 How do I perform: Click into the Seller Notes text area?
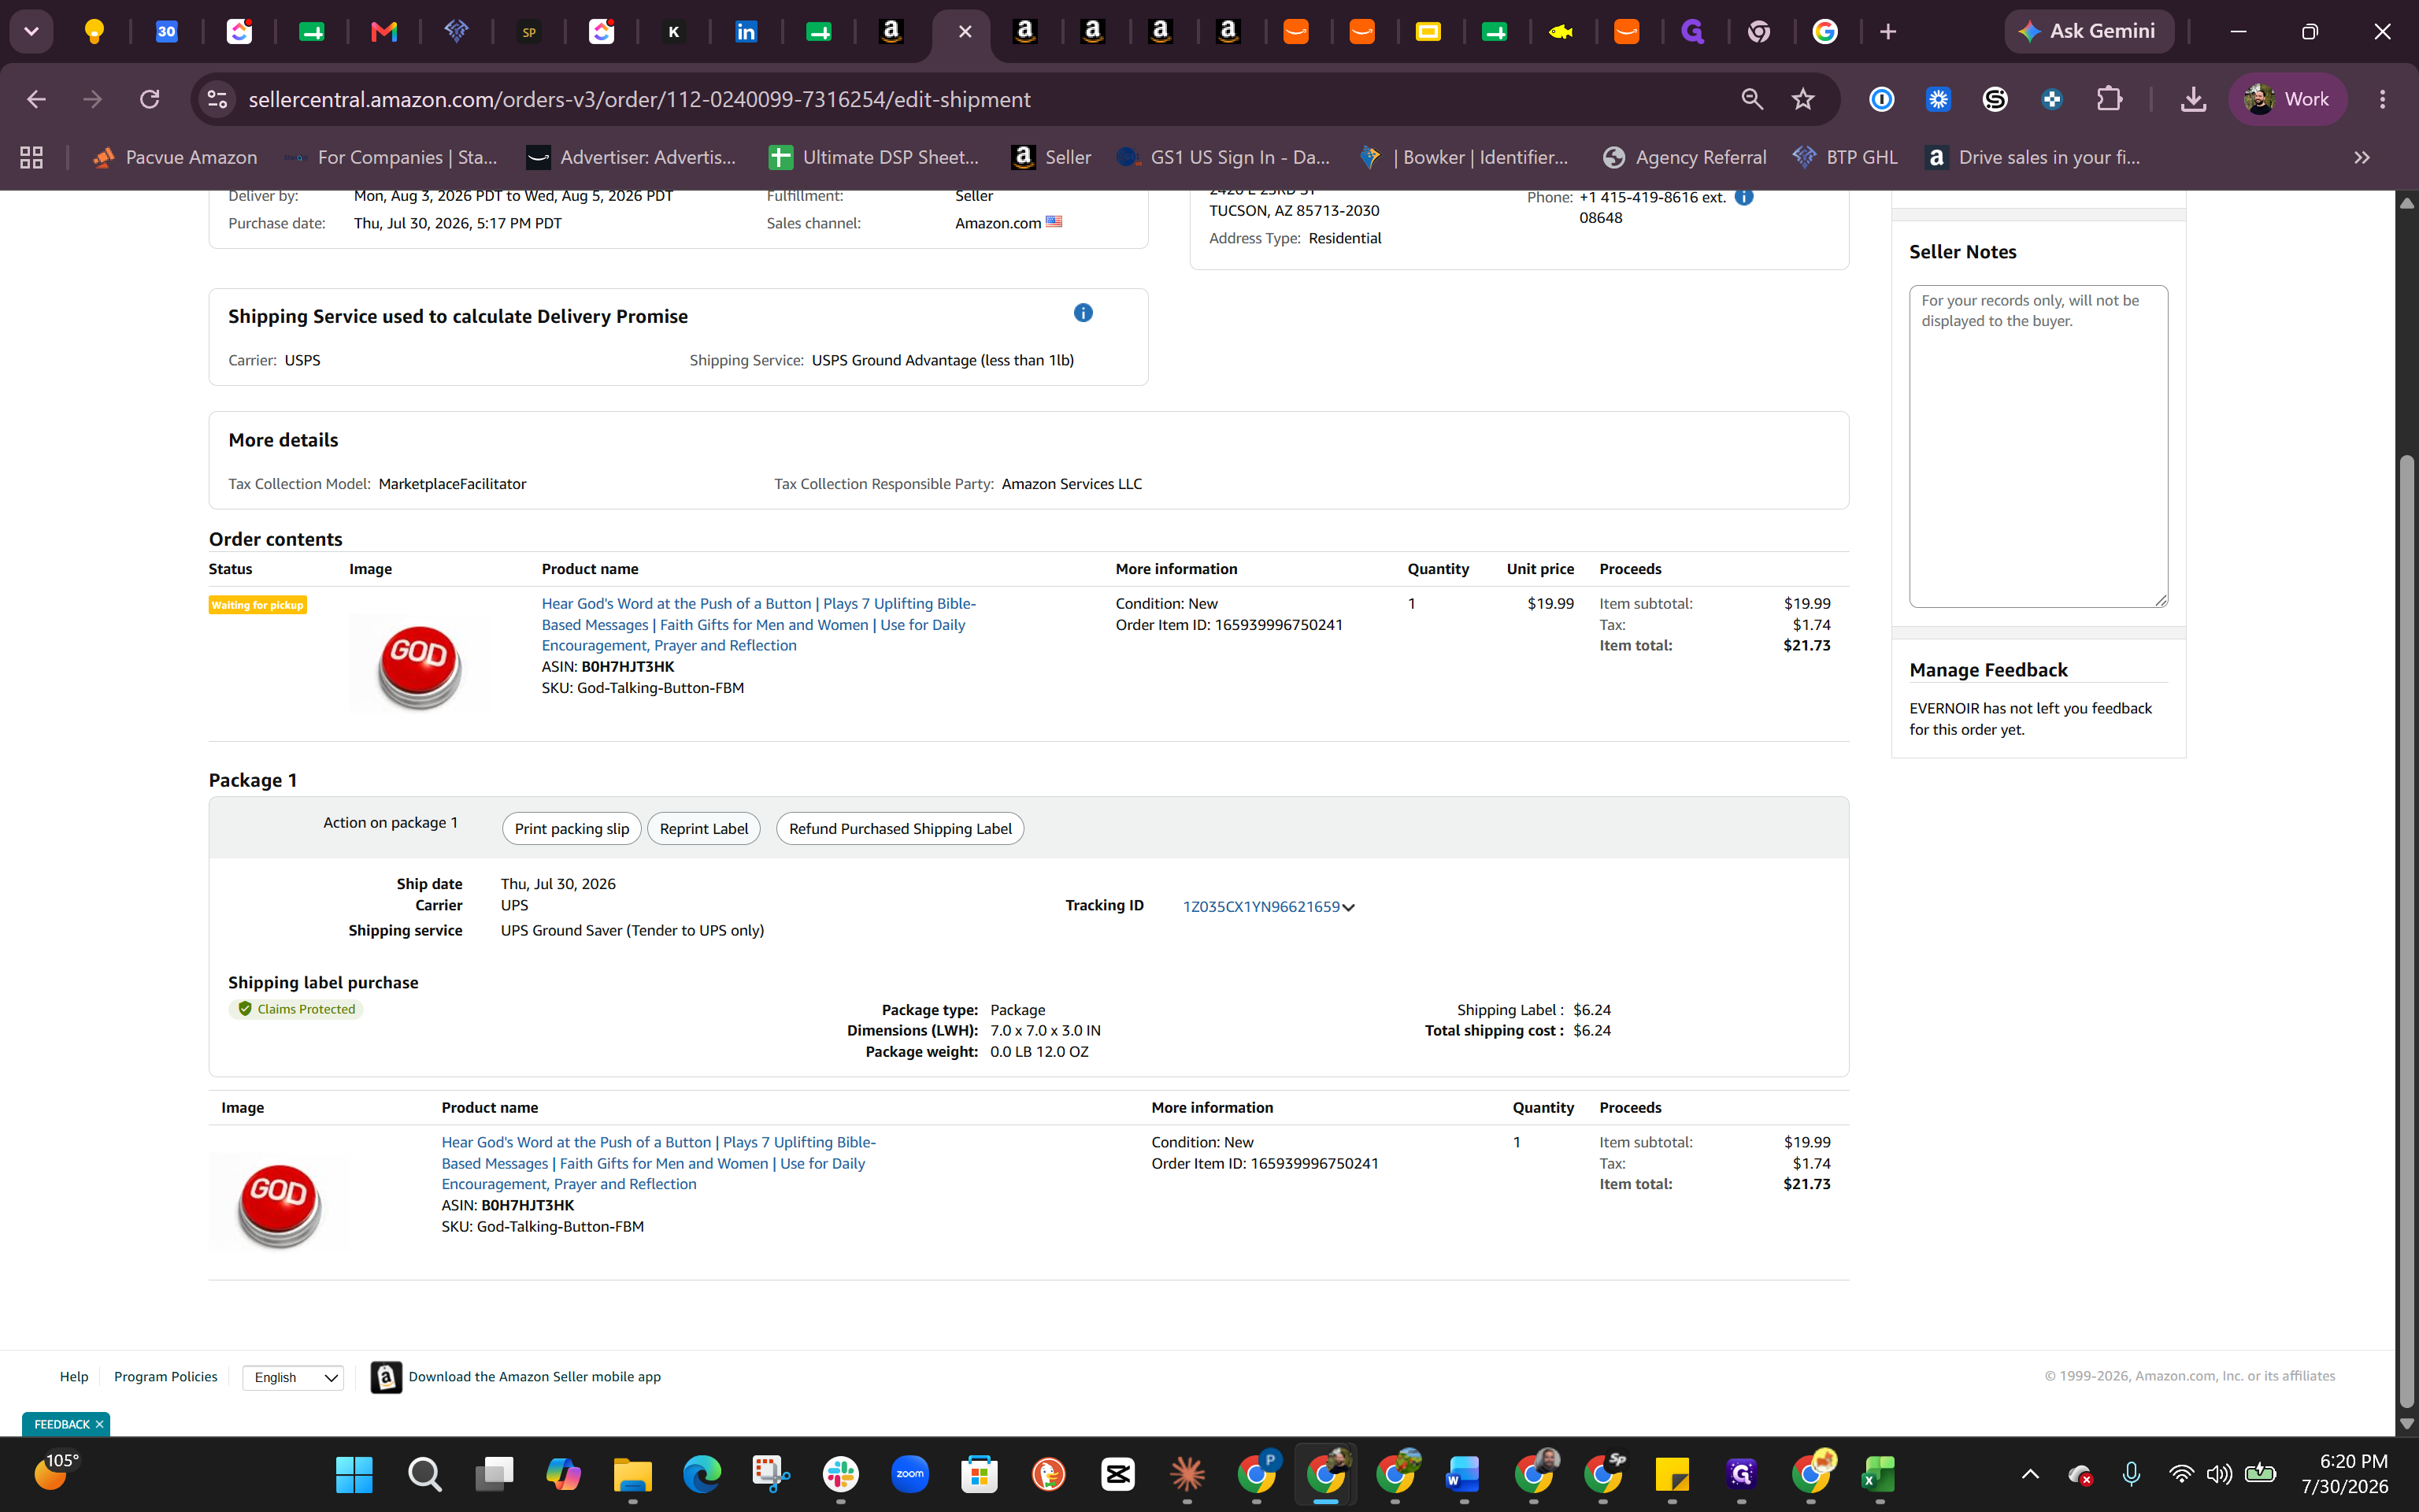click(x=2038, y=446)
